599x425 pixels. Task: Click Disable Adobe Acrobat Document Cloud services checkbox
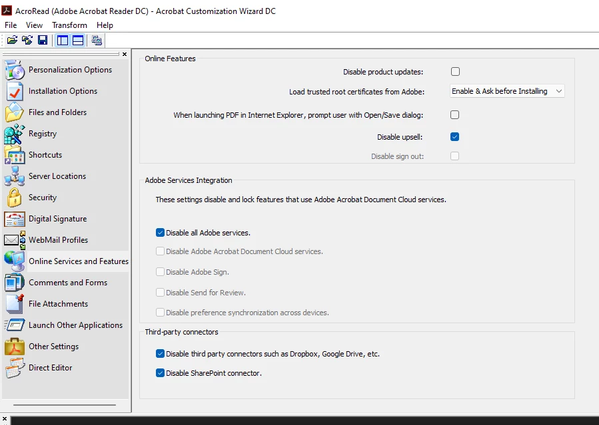pos(160,251)
